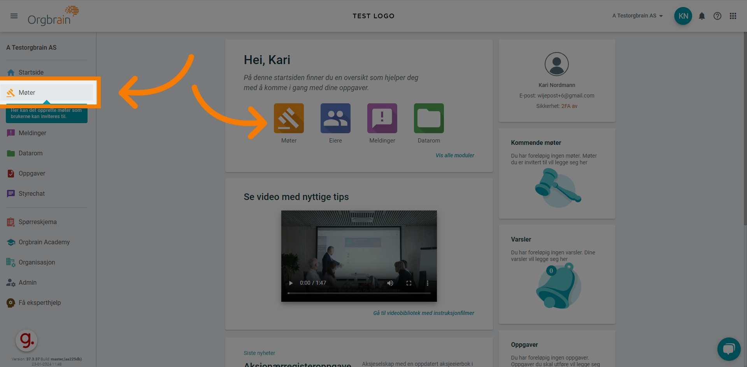This screenshot has width=747, height=367.
Task: Open the video more-options menu
Action: click(427, 283)
